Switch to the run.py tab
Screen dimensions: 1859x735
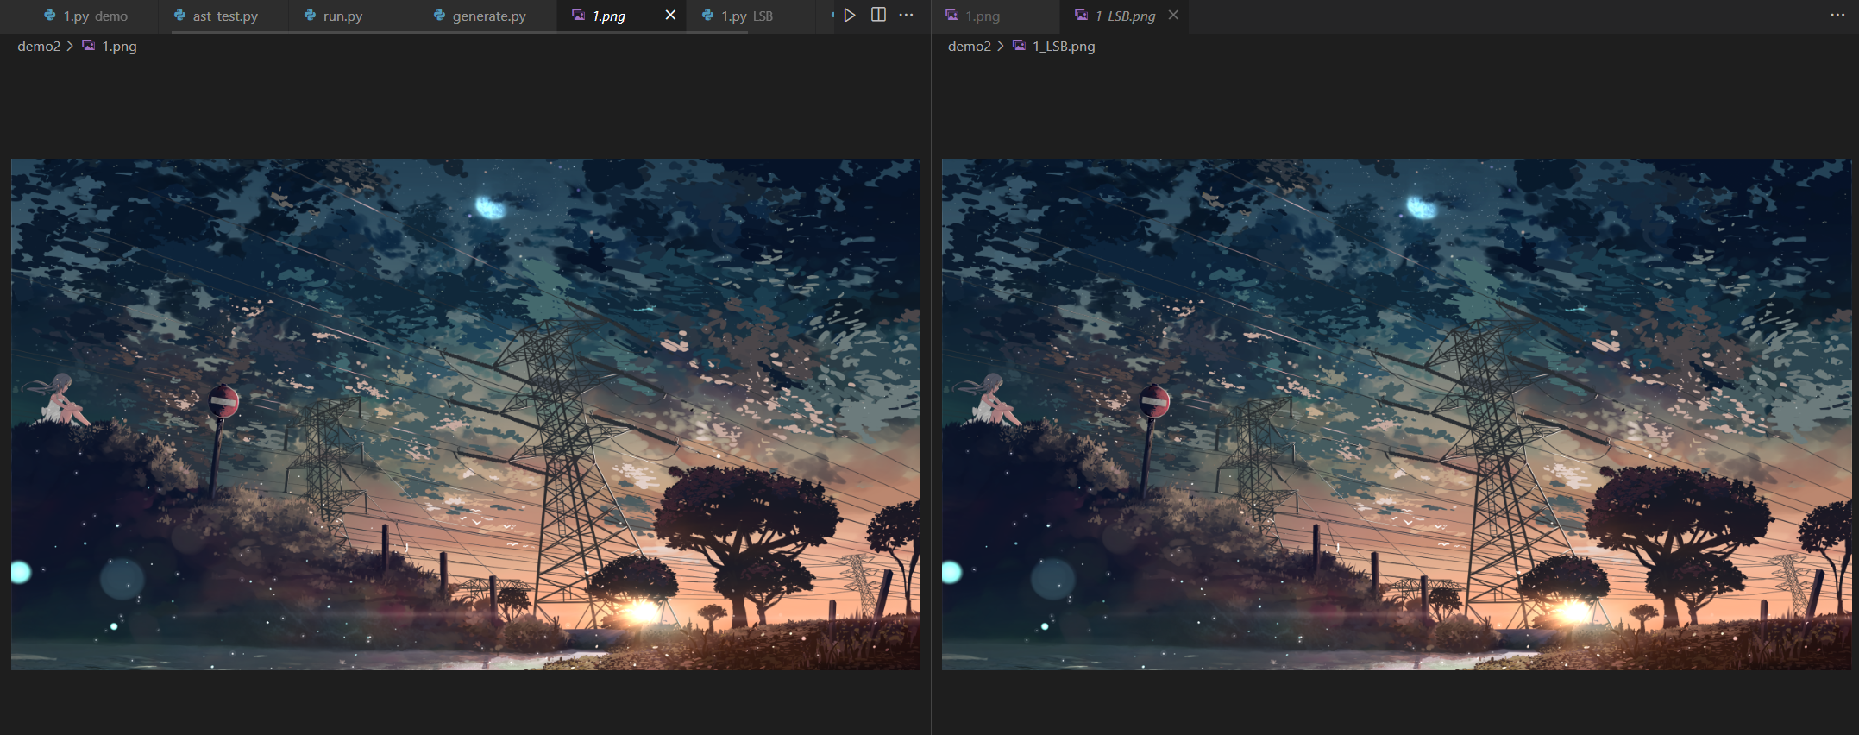354,16
